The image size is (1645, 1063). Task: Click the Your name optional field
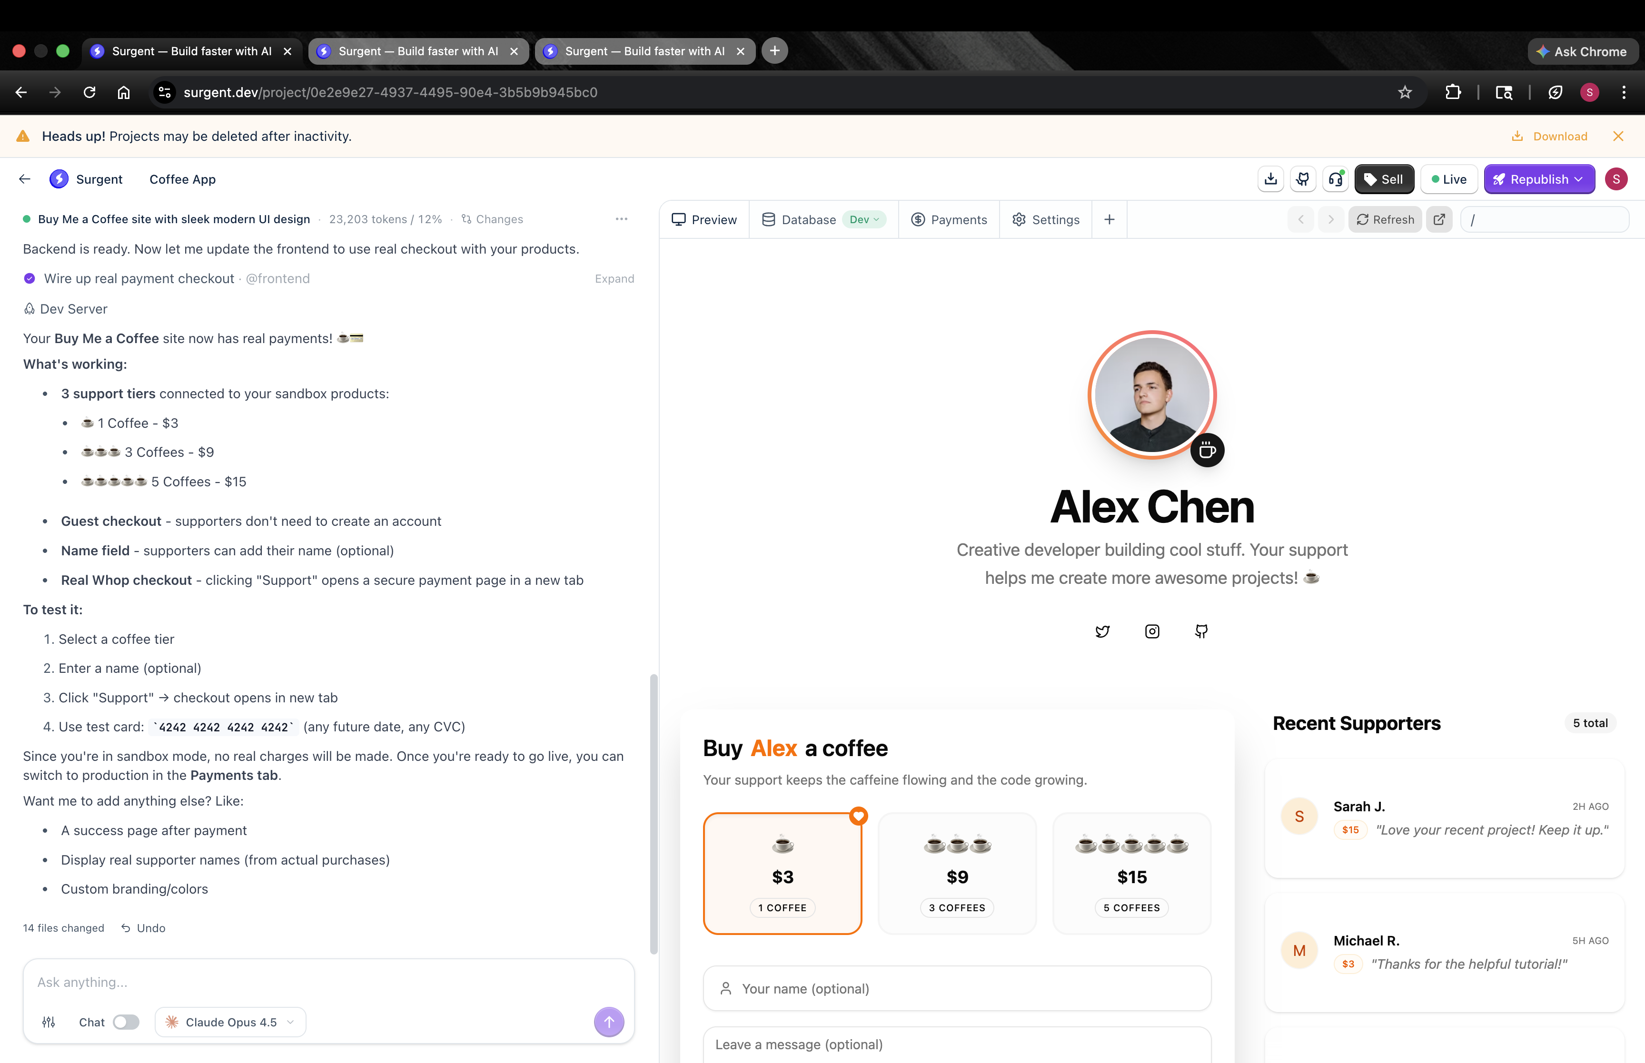click(957, 988)
